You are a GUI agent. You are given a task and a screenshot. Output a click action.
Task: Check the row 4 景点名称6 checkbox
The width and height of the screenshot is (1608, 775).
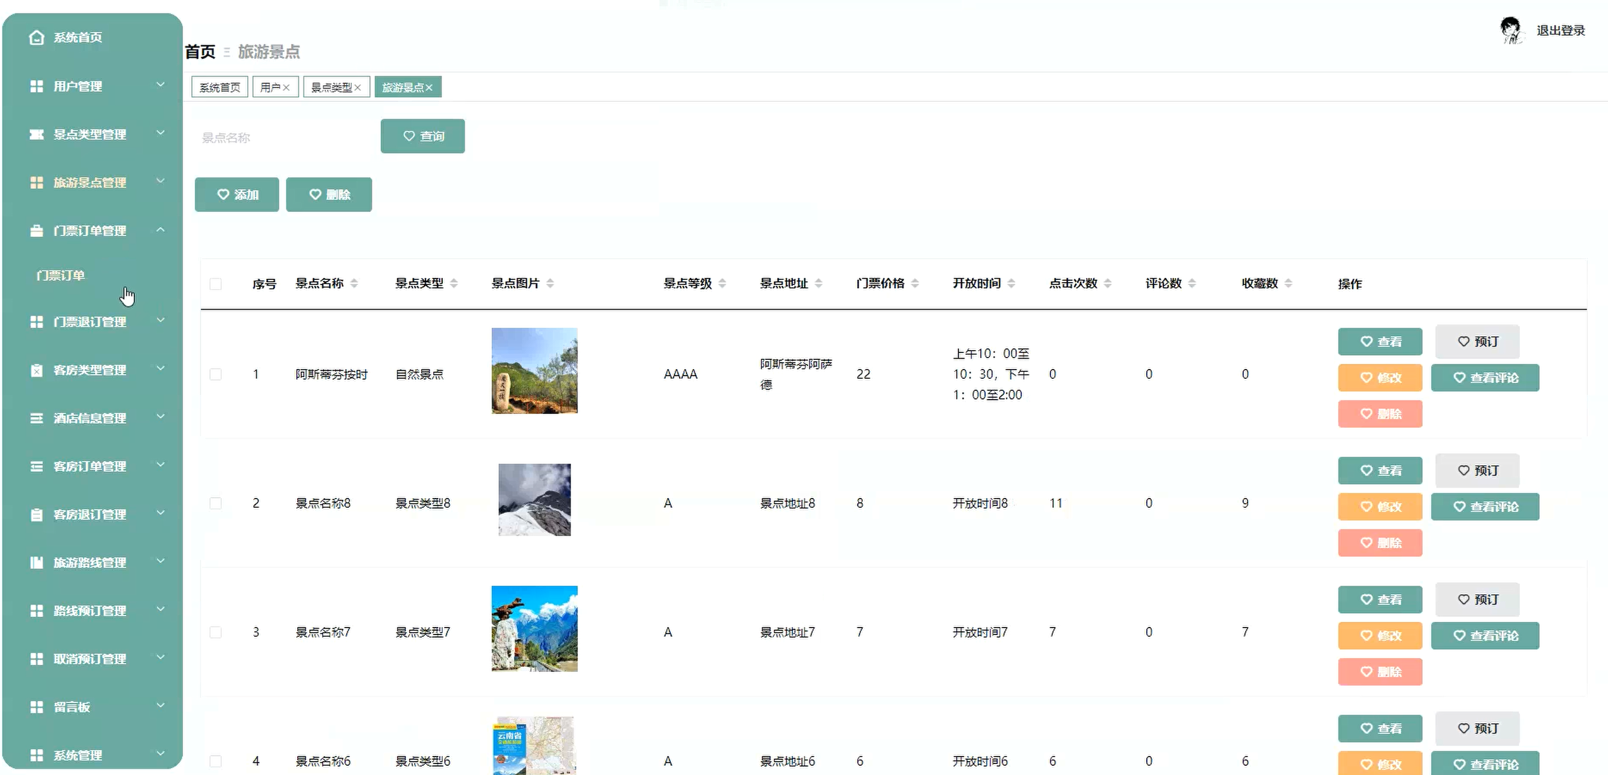tap(215, 761)
